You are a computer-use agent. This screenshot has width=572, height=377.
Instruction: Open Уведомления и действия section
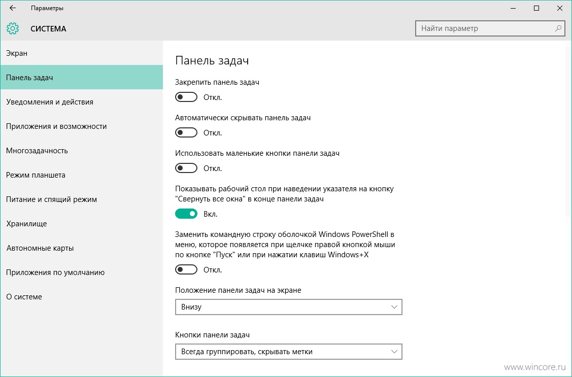click(82, 101)
